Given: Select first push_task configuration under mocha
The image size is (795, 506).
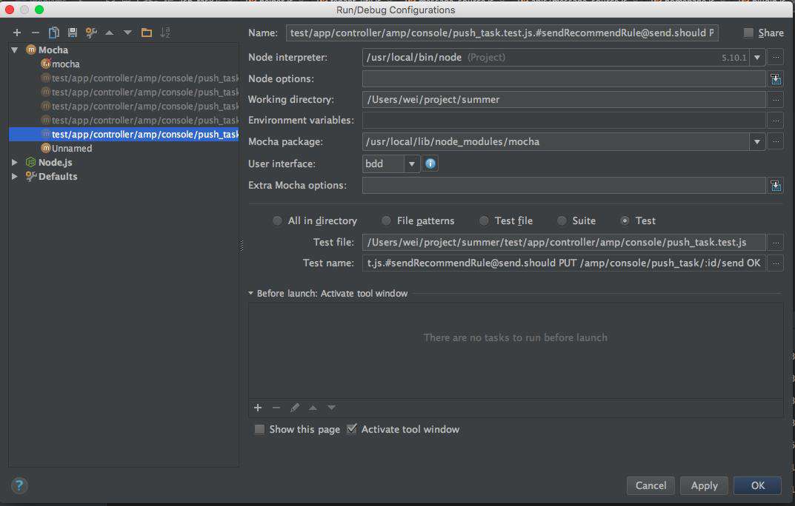Looking at the screenshot, I should pyautogui.click(x=139, y=78).
